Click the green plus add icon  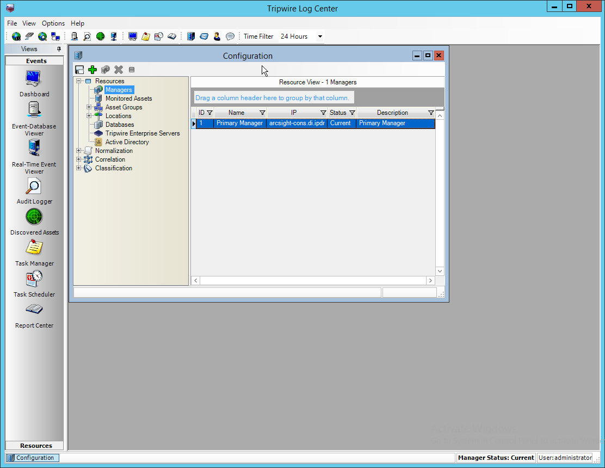[92, 70]
